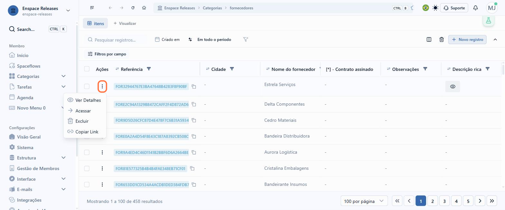
Task: Filter the Observações column
Action: point(425,69)
